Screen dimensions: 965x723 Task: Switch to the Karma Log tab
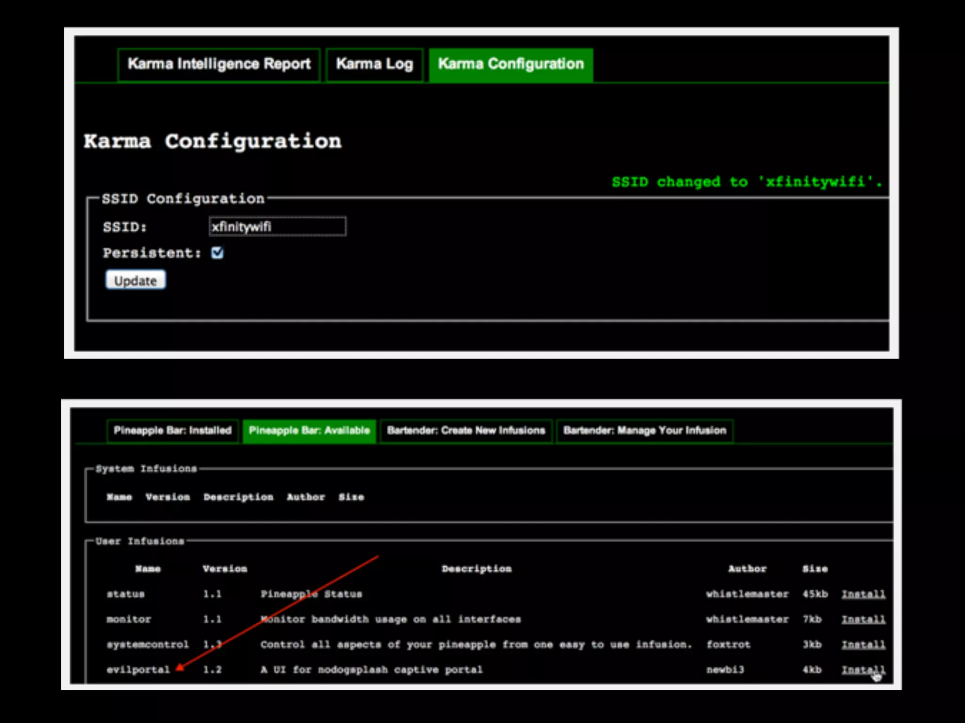pos(374,64)
